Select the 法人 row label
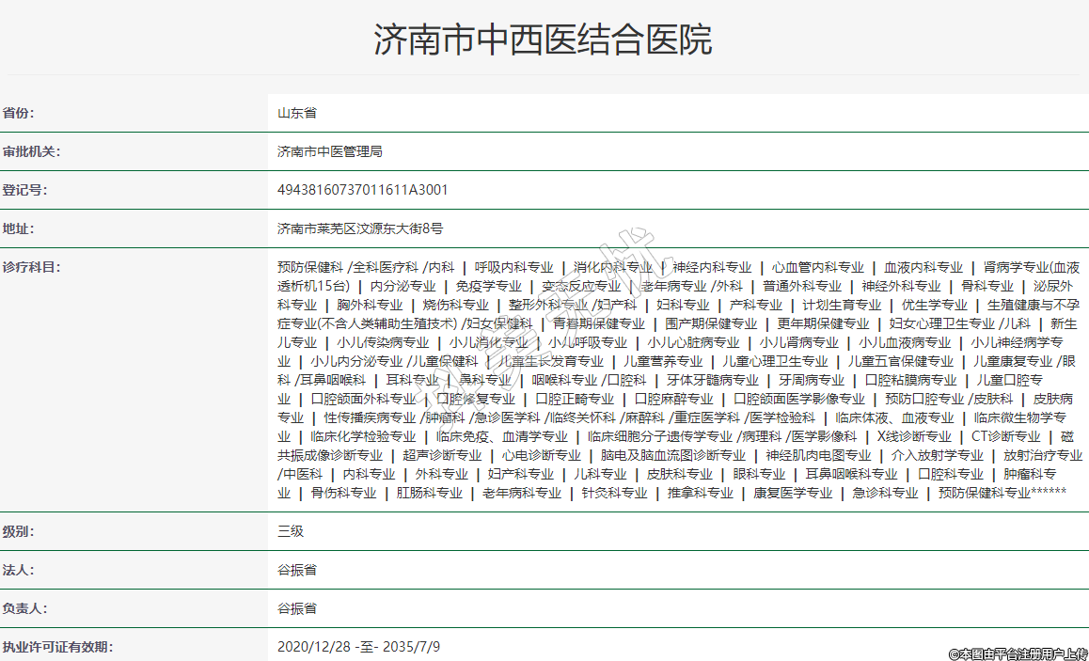Screen dimensions: 1089x661 18,570
